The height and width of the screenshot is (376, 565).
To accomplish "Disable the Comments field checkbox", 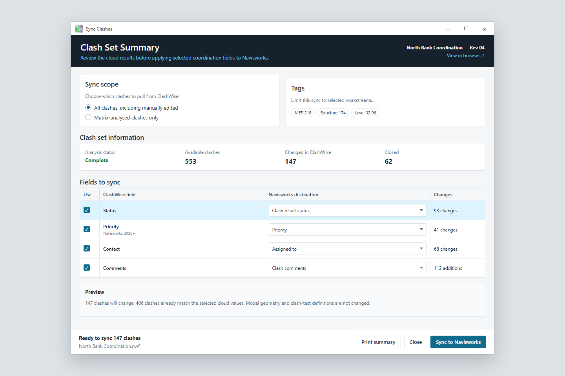I will [x=87, y=268].
